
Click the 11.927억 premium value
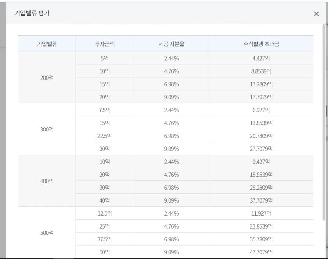(x=261, y=213)
